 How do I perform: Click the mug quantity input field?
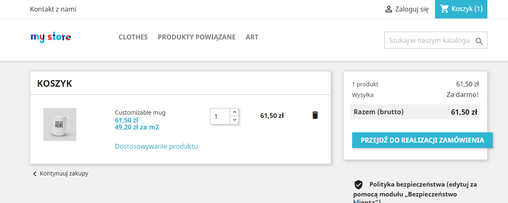[220, 116]
